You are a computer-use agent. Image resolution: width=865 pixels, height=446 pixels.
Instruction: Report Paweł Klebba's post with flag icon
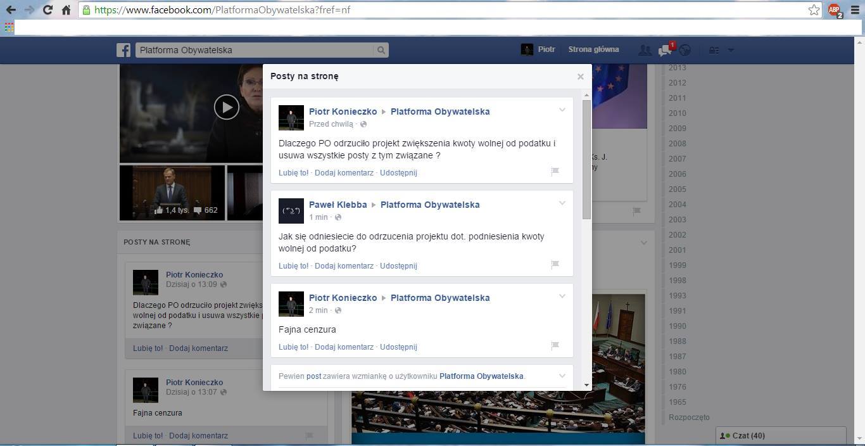coord(555,265)
